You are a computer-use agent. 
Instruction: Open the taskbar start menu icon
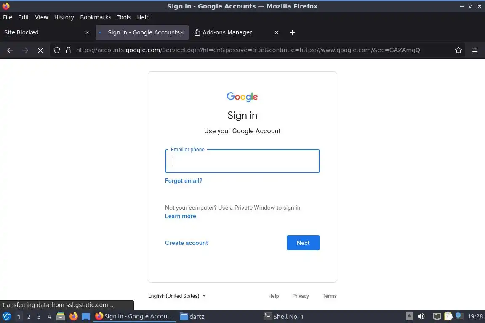pos(7,316)
